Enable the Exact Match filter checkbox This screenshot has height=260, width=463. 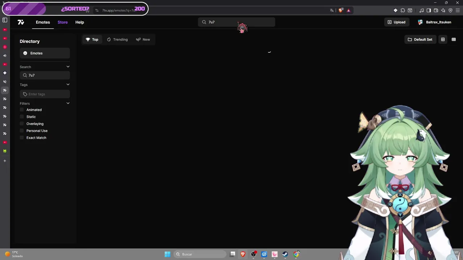point(22,138)
